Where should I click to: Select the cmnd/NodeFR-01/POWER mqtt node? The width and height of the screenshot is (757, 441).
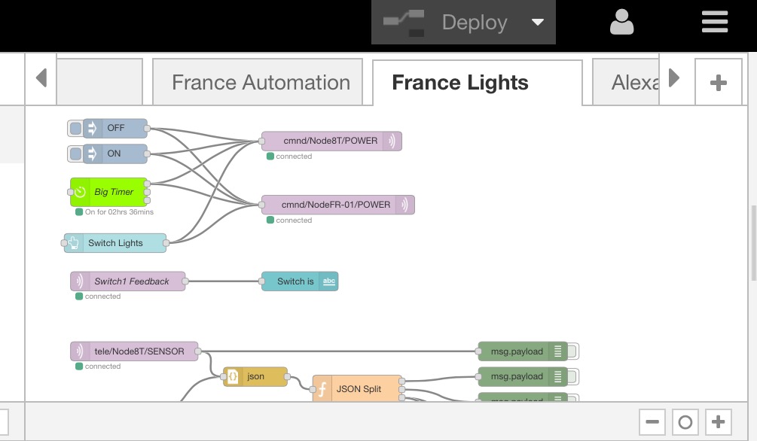pos(338,205)
